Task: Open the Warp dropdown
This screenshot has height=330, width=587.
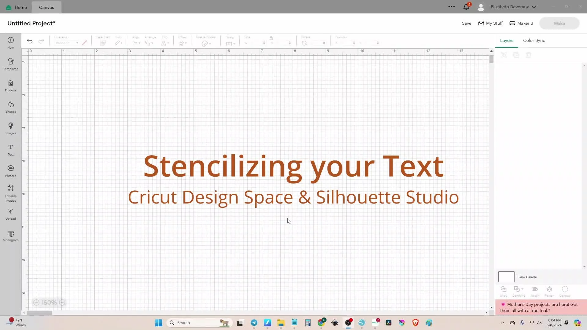Action: coord(231,43)
